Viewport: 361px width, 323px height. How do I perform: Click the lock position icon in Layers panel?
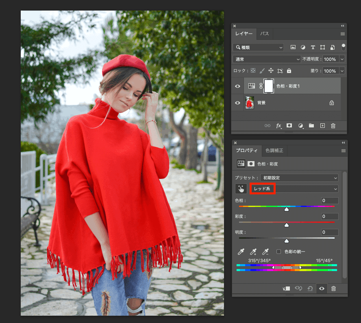click(270, 71)
